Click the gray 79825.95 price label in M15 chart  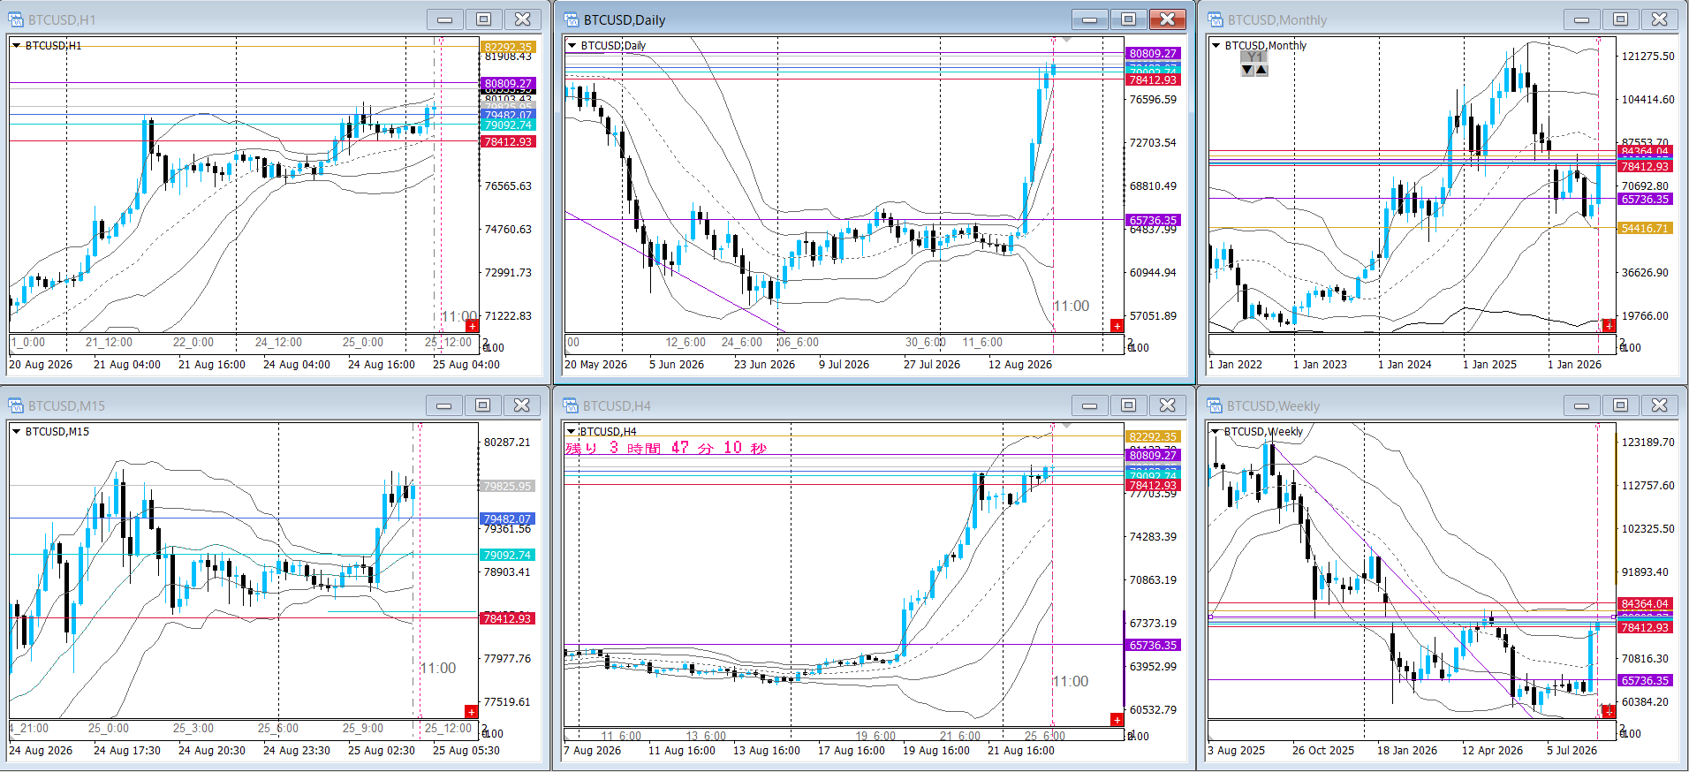507,486
